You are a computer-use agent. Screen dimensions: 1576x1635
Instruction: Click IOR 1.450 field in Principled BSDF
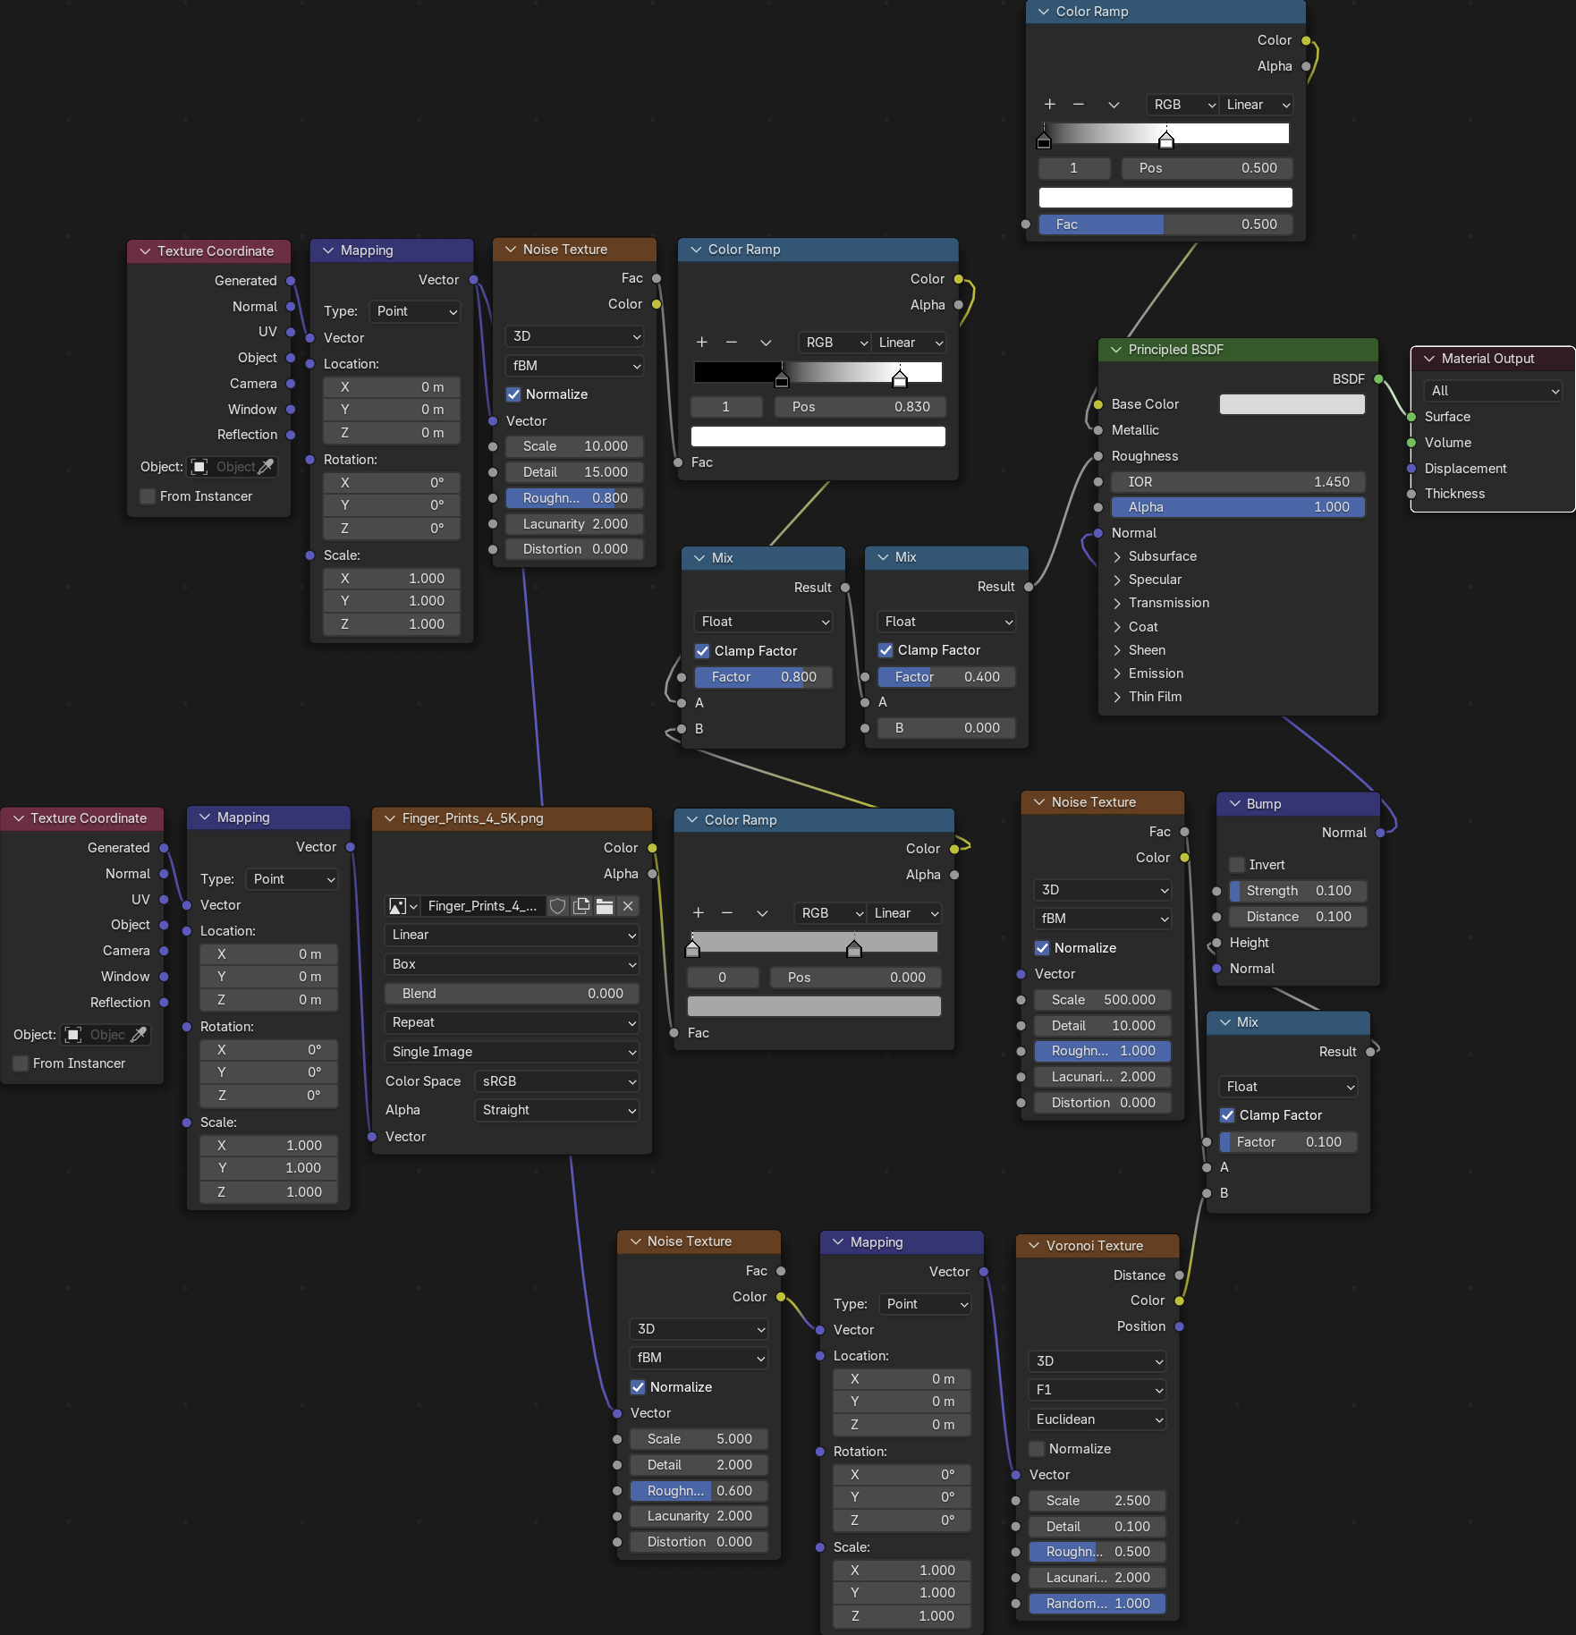(1239, 482)
